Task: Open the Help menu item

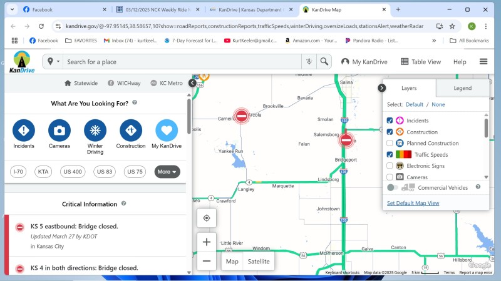Action: [x=460, y=62]
